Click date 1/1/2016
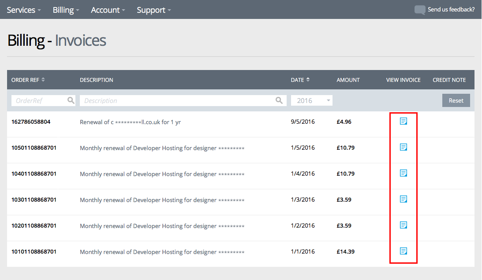 click(x=303, y=251)
